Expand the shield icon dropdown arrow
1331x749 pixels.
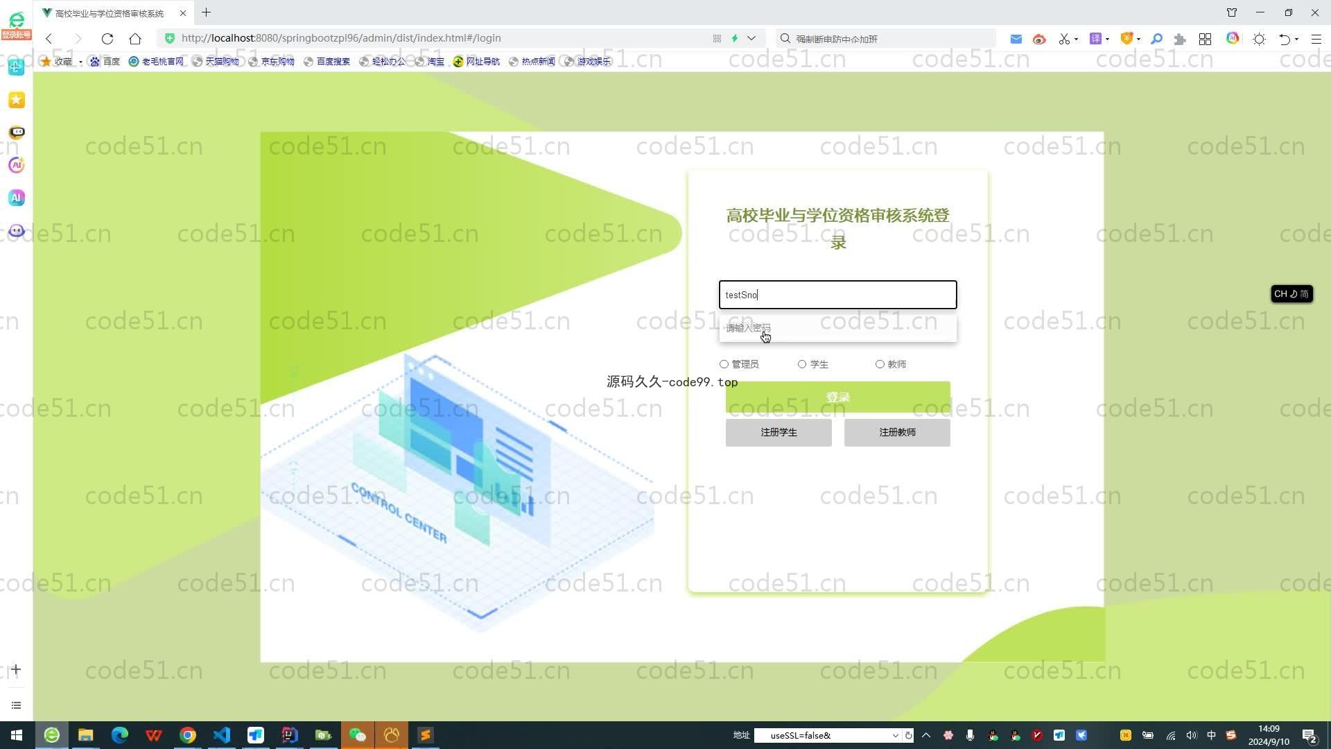1138,39
